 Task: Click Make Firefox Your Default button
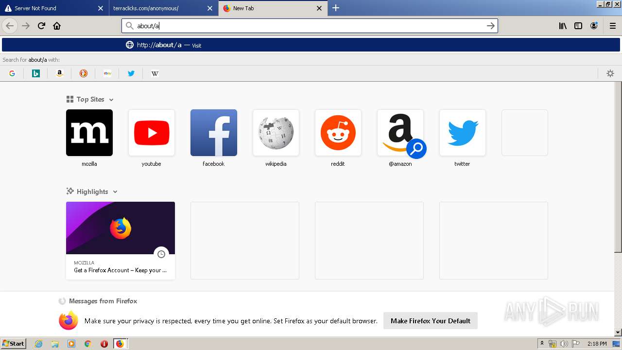point(431,321)
